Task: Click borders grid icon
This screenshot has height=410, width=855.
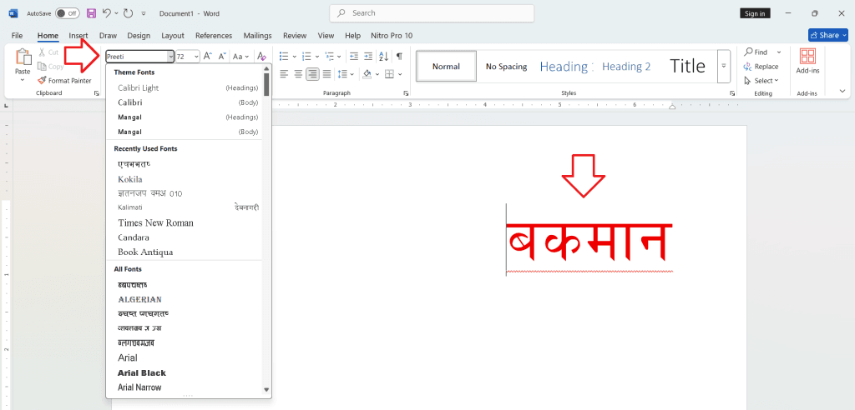Action: coord(389,73)
